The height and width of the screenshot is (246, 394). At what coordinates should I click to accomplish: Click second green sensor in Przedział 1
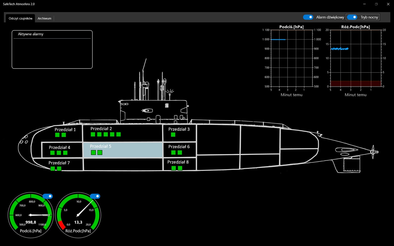(x=64, y=135)
